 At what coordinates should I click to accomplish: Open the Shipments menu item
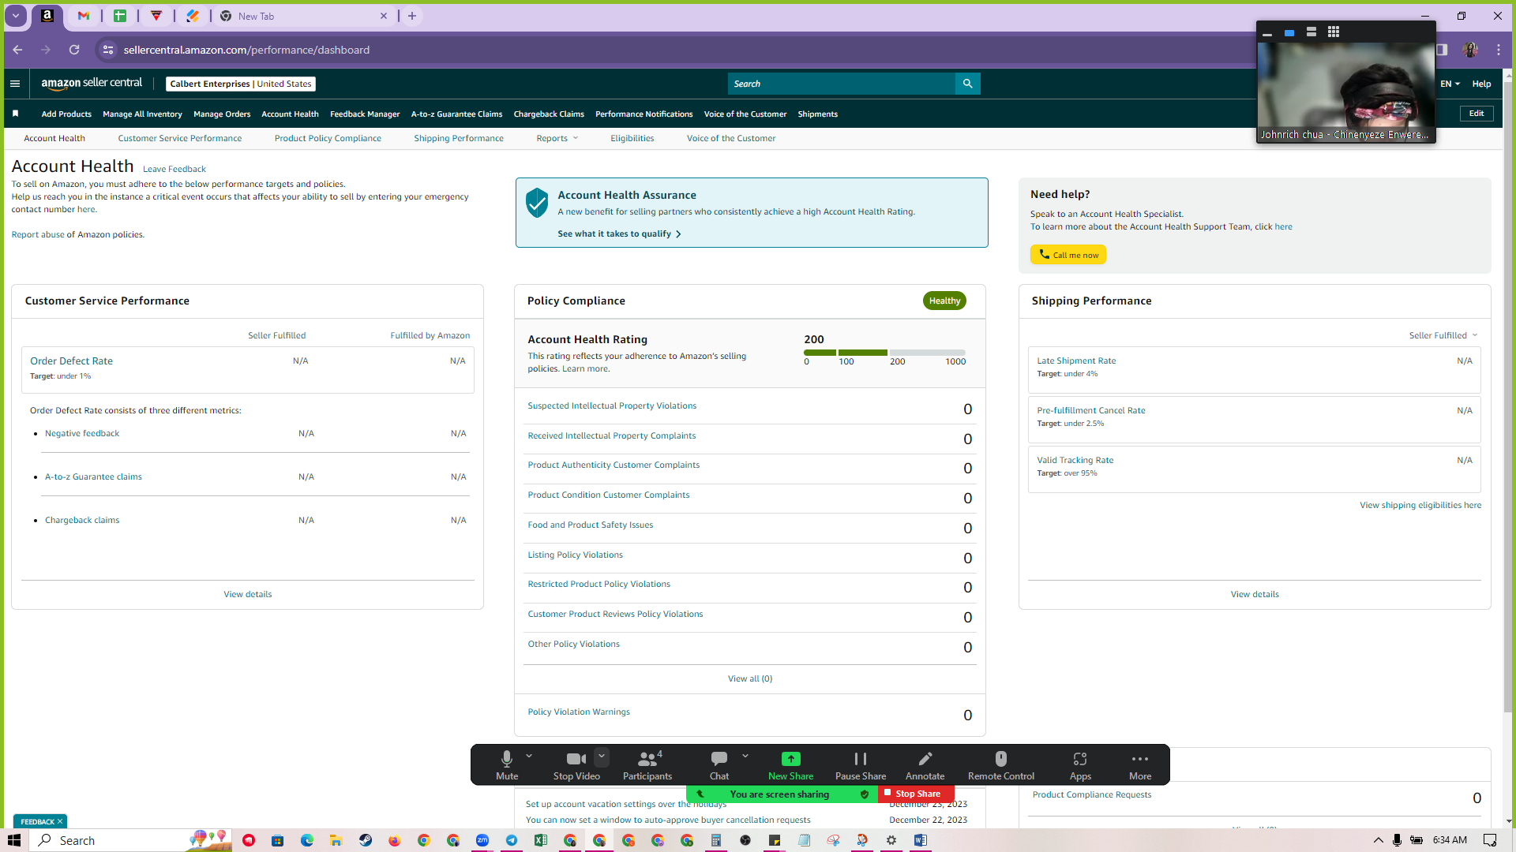817,114
